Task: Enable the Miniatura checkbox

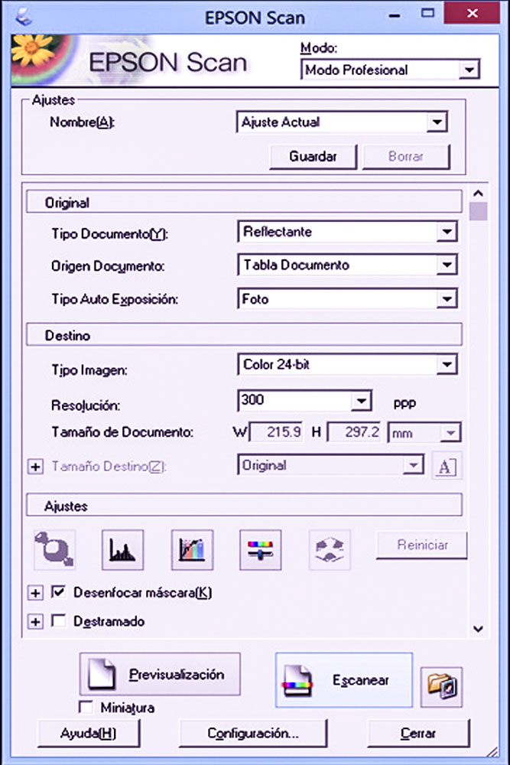Action: tap(86, 707)
